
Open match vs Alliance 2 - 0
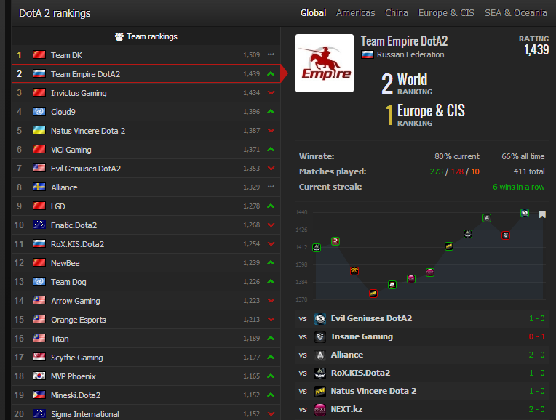(421, 355)
